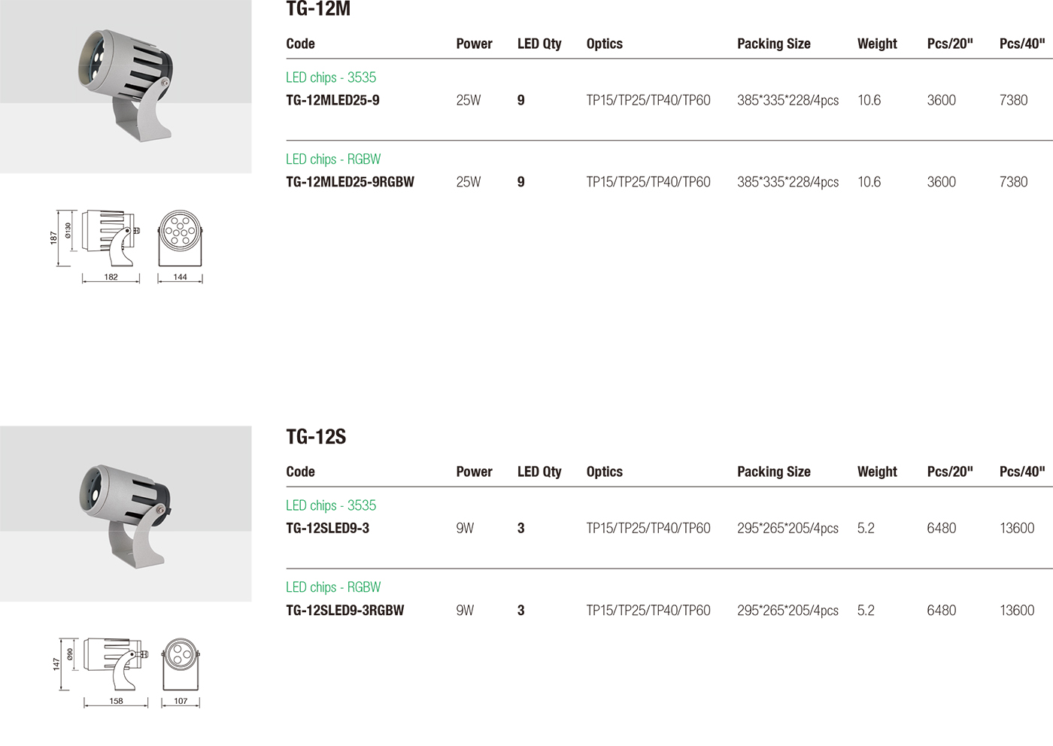
Task: Select product code TG-12SLED9-3RGBW
Action: tap(344, 610)
